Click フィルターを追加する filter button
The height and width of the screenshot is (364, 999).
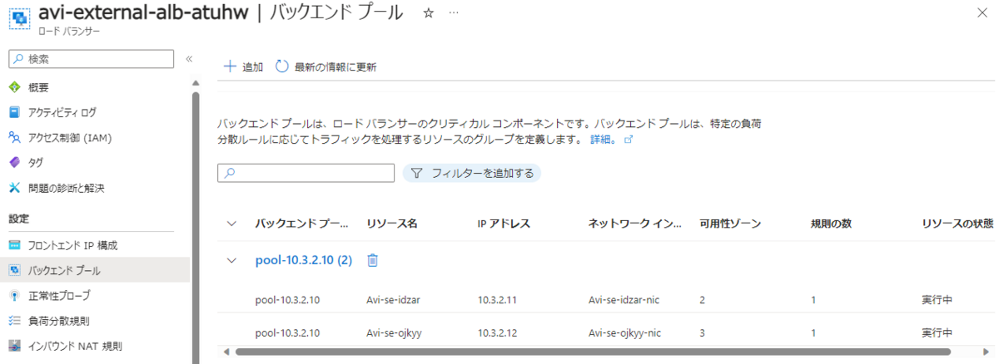pyautogui.click(x=471, y=173)
